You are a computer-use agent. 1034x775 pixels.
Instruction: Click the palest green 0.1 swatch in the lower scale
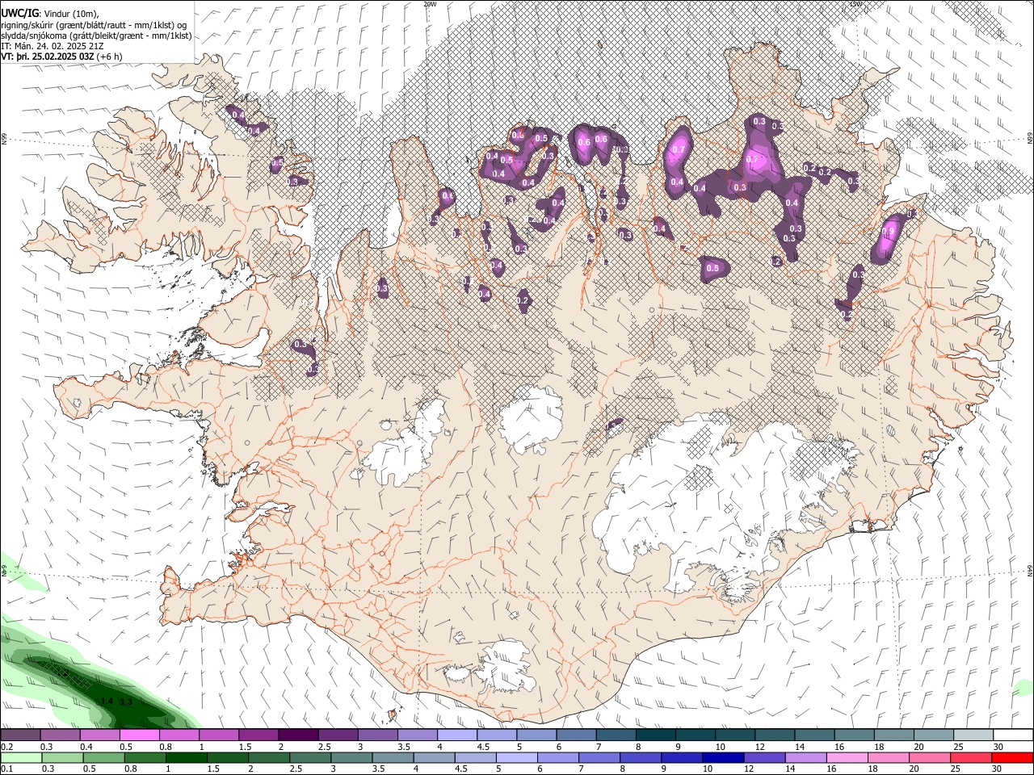click(21, 757)
